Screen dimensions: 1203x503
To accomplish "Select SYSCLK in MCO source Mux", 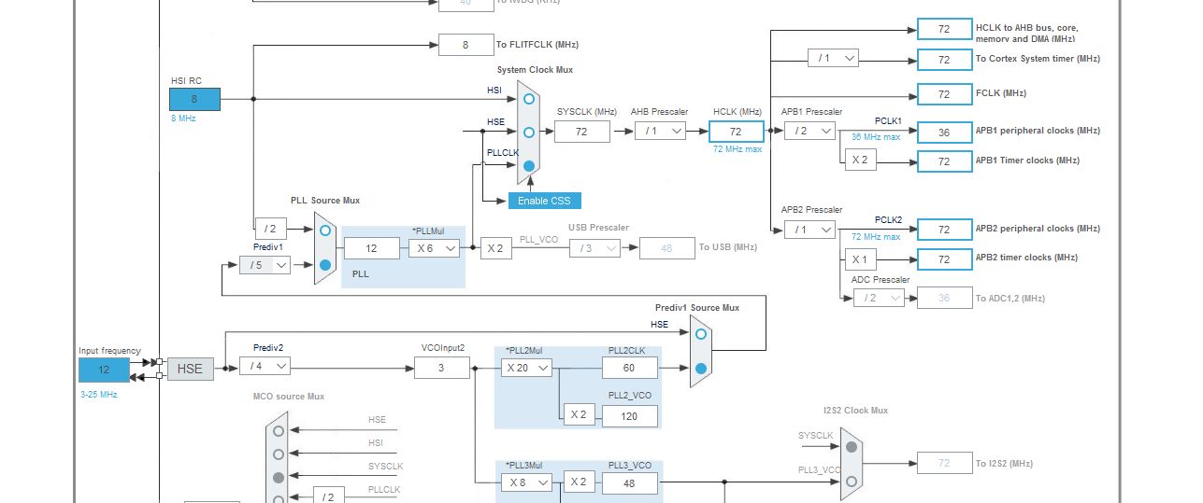I will [279, 478].
